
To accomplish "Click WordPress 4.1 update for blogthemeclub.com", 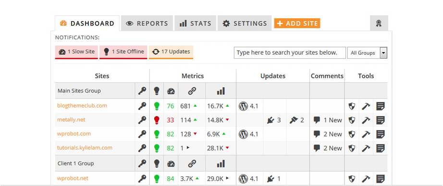I will 248,106.
